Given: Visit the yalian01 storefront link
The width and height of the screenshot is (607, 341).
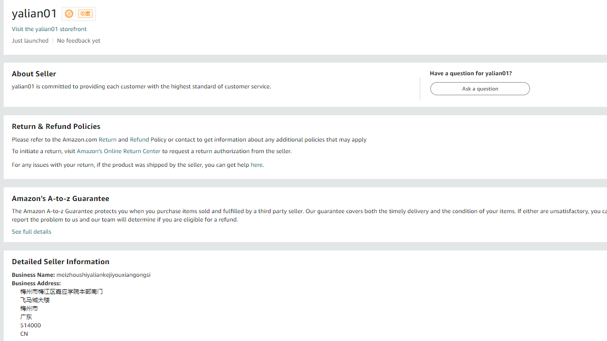Looking at the screenshot, I should pyautogui.click(x=49, y=29).
